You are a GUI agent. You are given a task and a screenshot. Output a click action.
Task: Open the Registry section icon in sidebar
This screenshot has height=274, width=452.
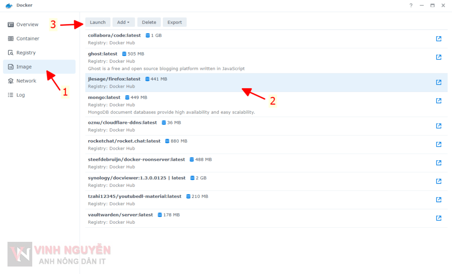(x=10, y=52)
